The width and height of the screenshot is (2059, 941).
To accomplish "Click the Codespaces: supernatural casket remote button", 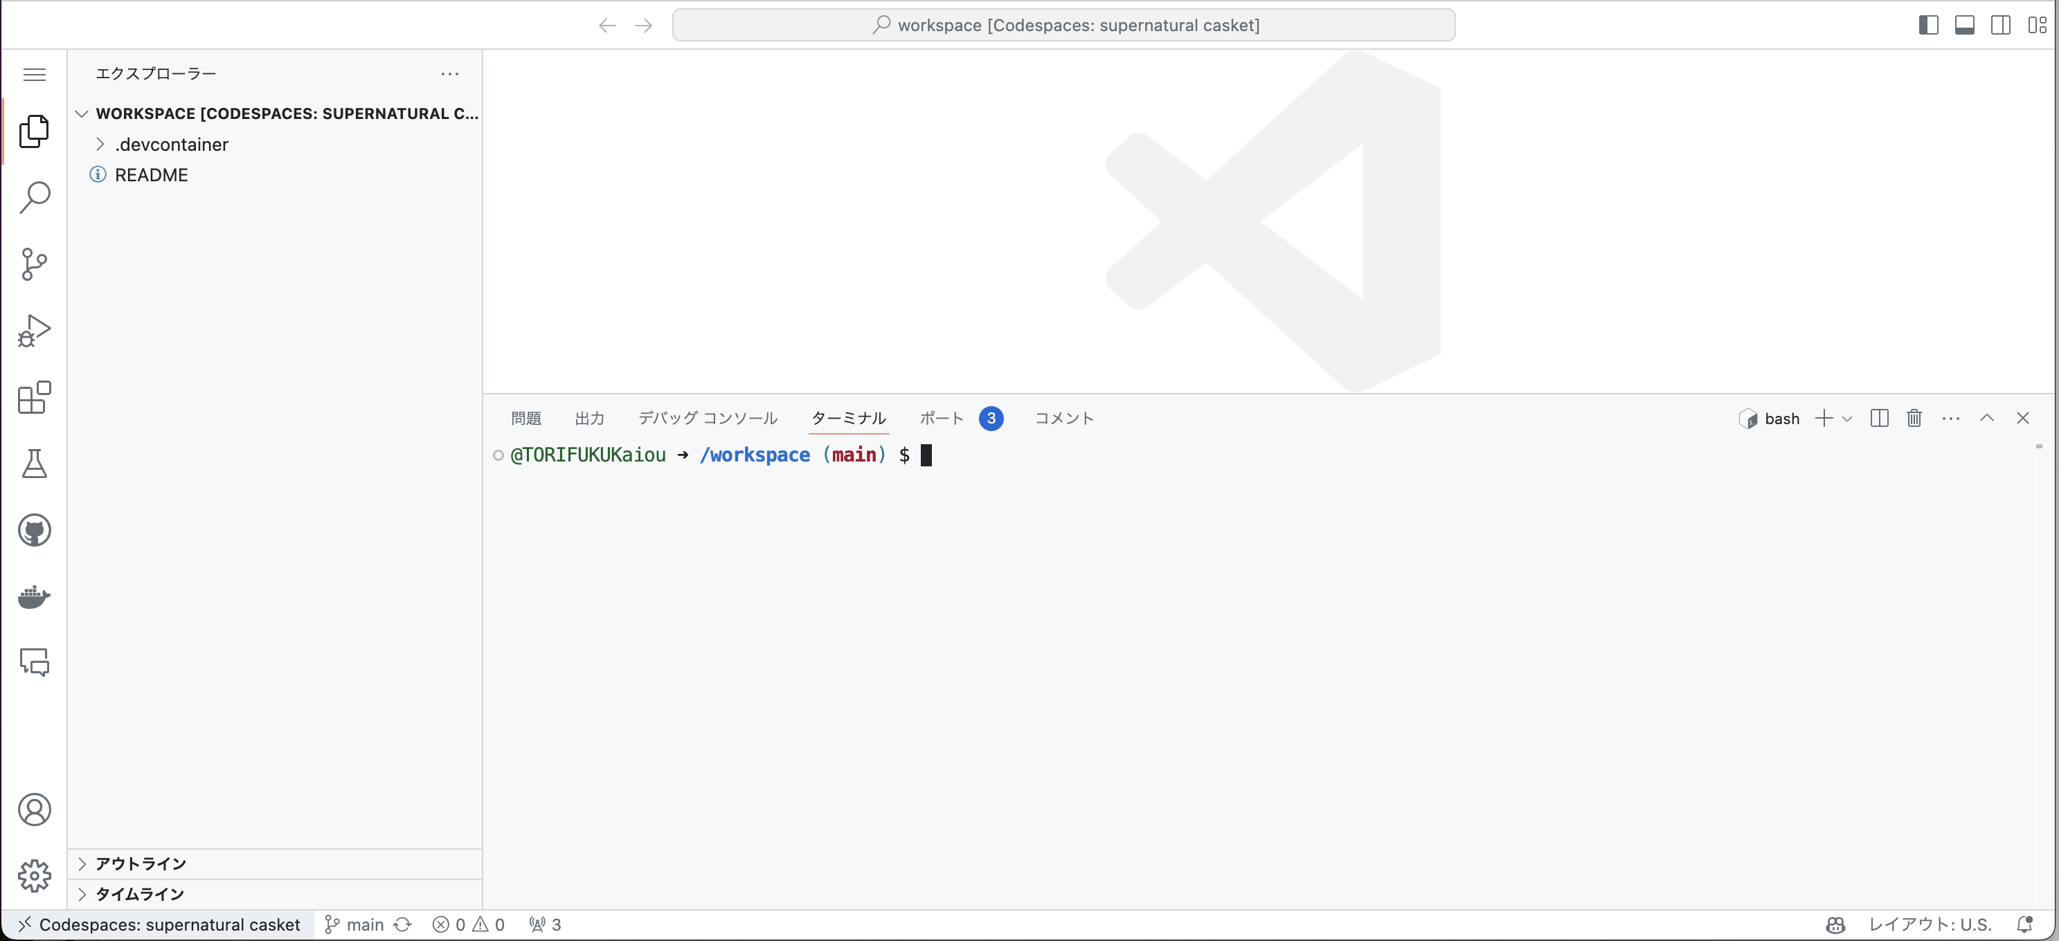I will click(x=159, y=924).
